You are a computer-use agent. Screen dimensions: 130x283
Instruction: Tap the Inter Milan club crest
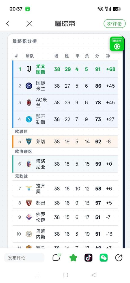tap(29, 86)
